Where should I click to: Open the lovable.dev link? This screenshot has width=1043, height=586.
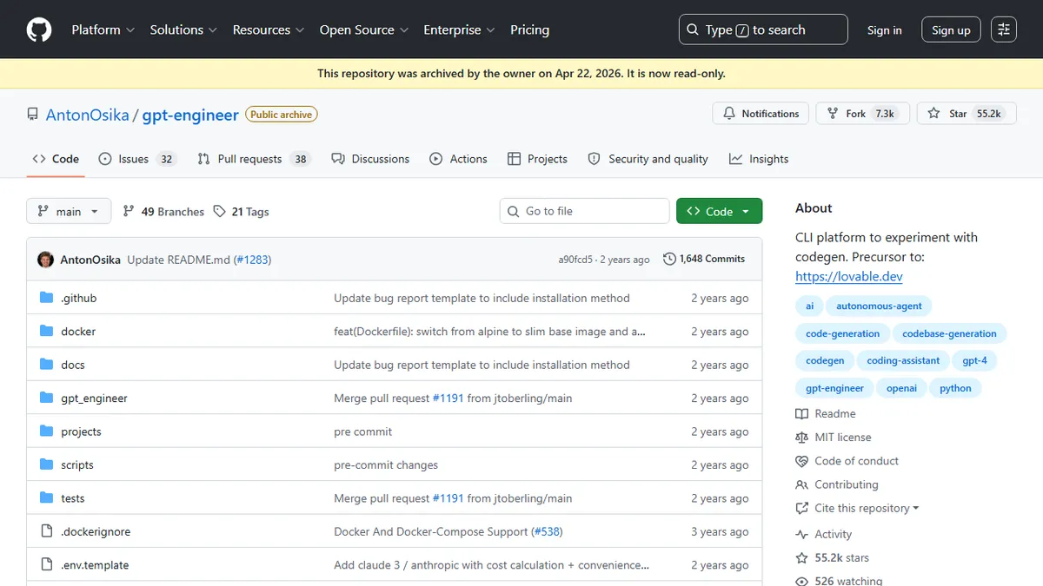pyautogui.click(x=849, y=277)
